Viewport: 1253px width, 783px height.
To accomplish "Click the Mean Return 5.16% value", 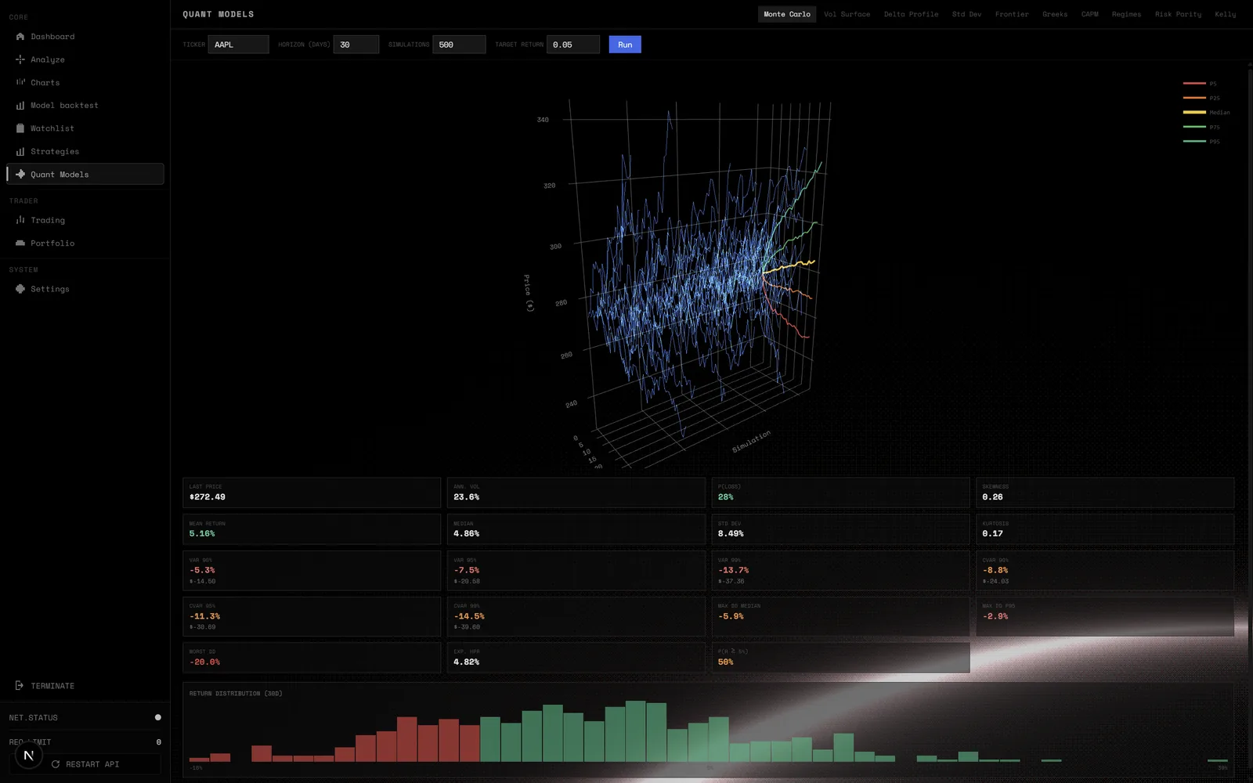I will 202,534.
